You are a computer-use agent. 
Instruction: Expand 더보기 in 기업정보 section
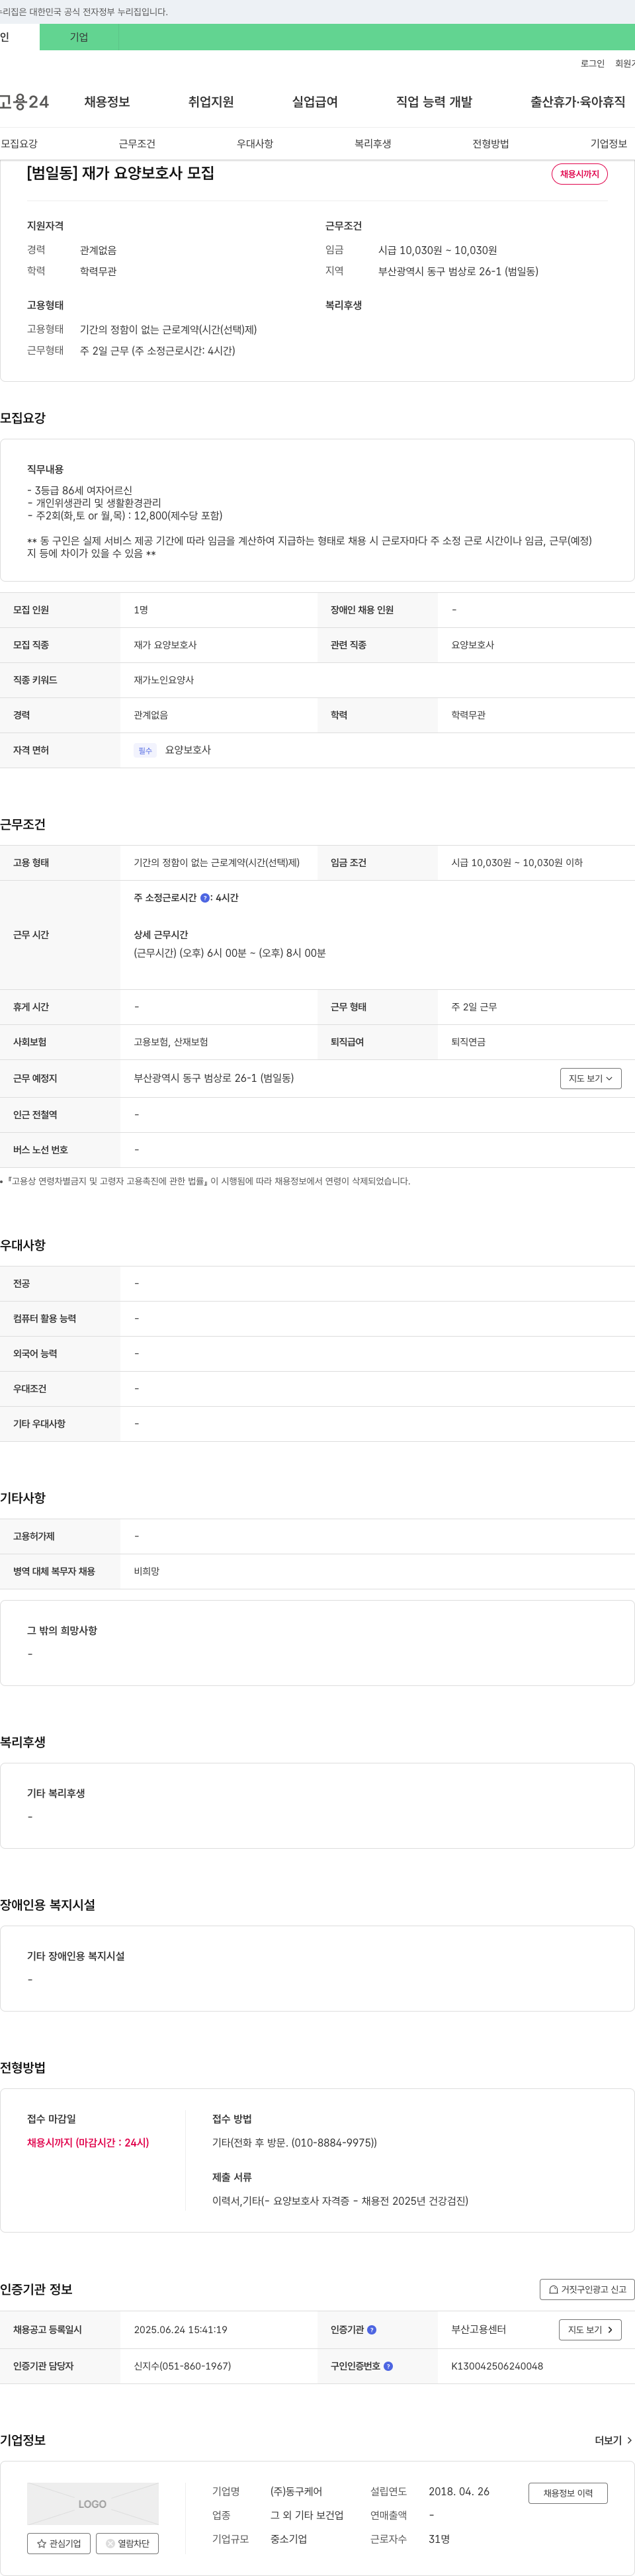(x=613, y=2440)
